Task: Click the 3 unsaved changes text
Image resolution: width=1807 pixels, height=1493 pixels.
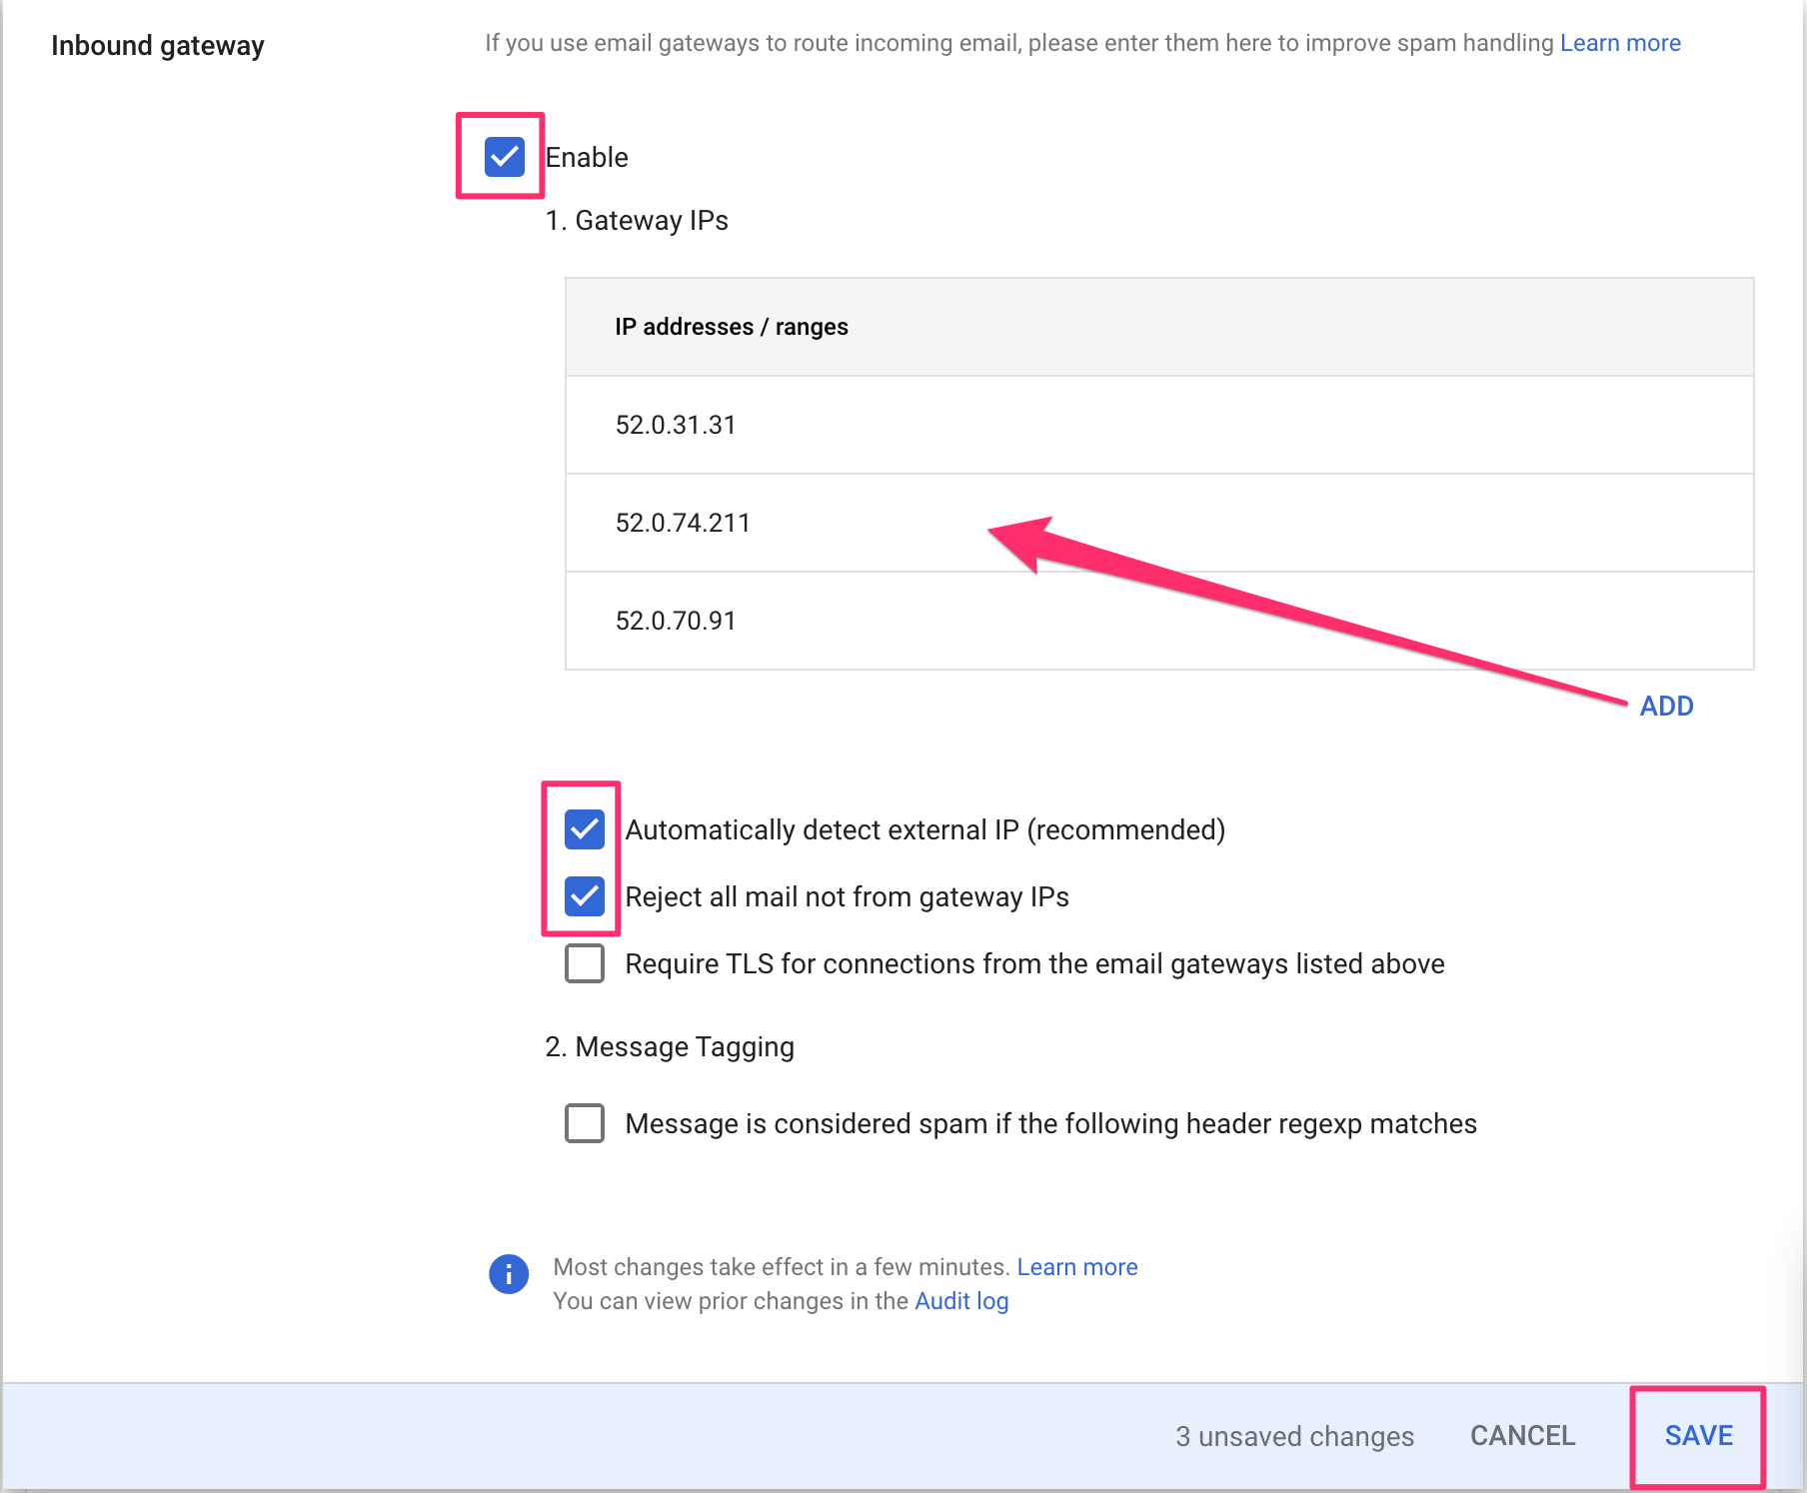Action: click(x=1294, y=1436)
